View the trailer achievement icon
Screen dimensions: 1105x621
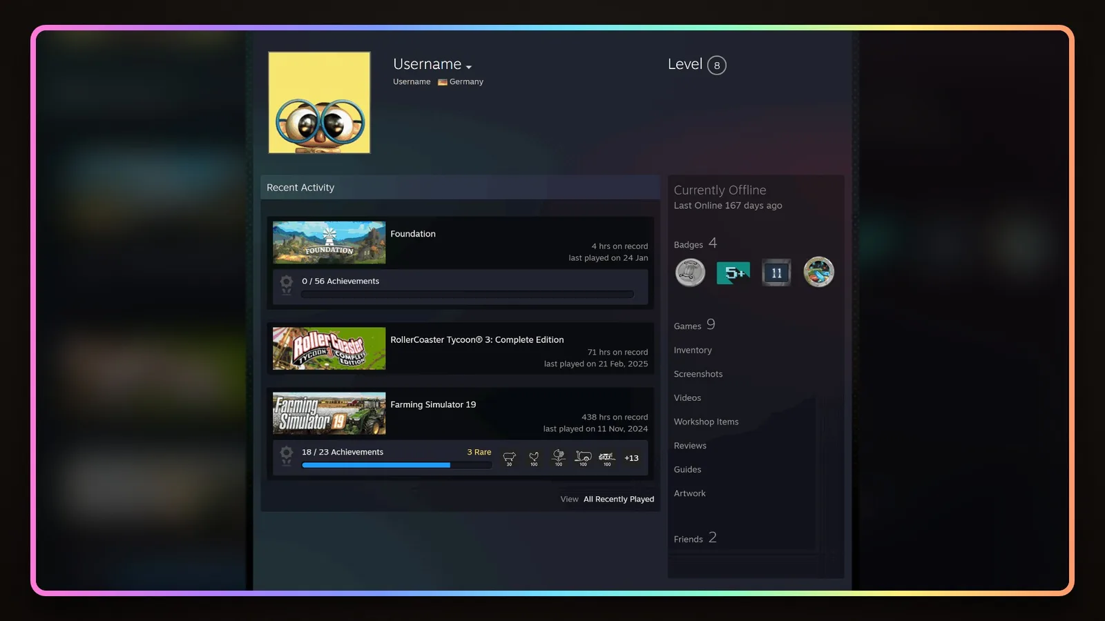click(x=583, y=458)
